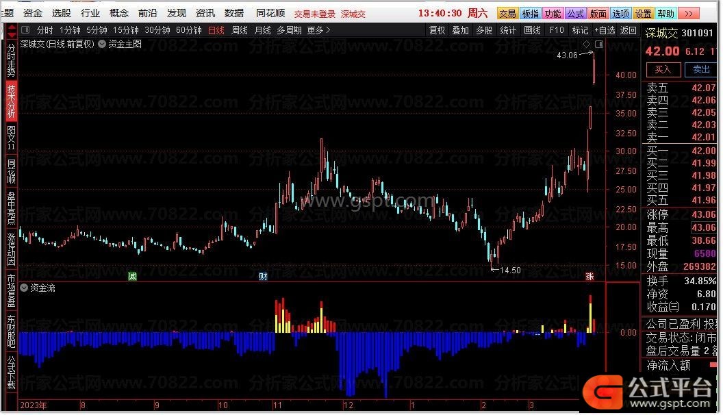Select the 东财股吧 sidebar tab
This screenshot has width=723, height=415.
point(11,331)
